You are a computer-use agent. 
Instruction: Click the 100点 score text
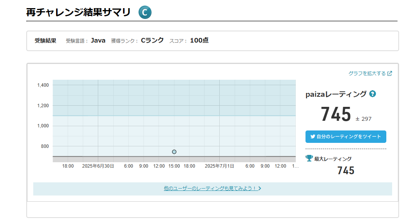coord(199,40)
